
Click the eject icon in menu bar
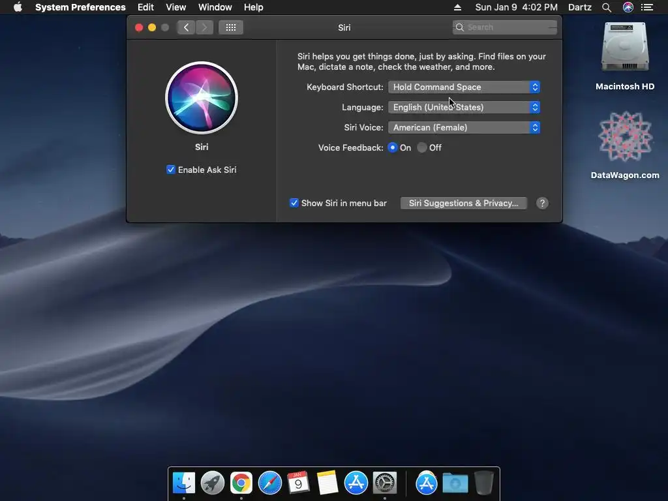point(457,7)
